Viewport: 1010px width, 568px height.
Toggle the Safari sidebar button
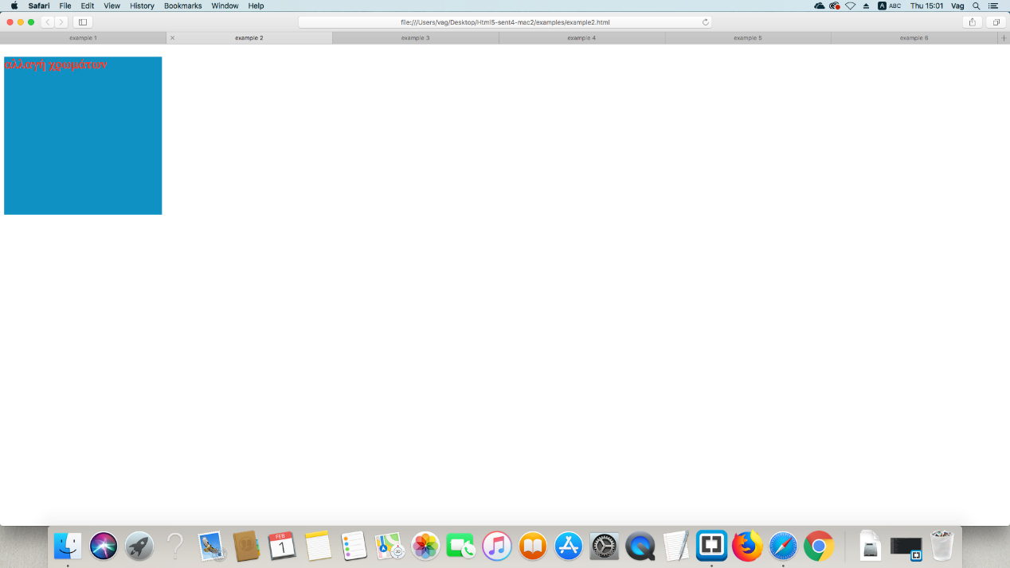pyautogui.click(x=82, y=22)
